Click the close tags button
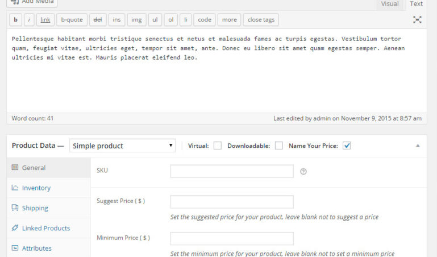This screenshot has height=257, width=437. pos(261,20)
